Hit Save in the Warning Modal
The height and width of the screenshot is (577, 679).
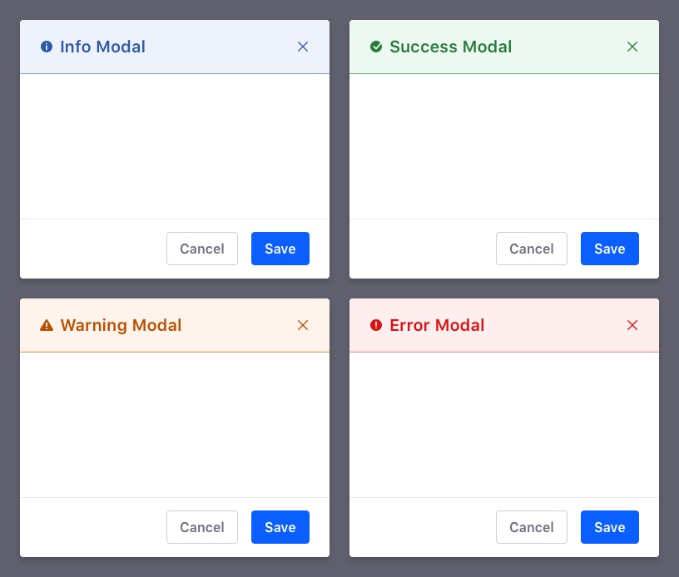pyautogui.click(x=280, y=527)
